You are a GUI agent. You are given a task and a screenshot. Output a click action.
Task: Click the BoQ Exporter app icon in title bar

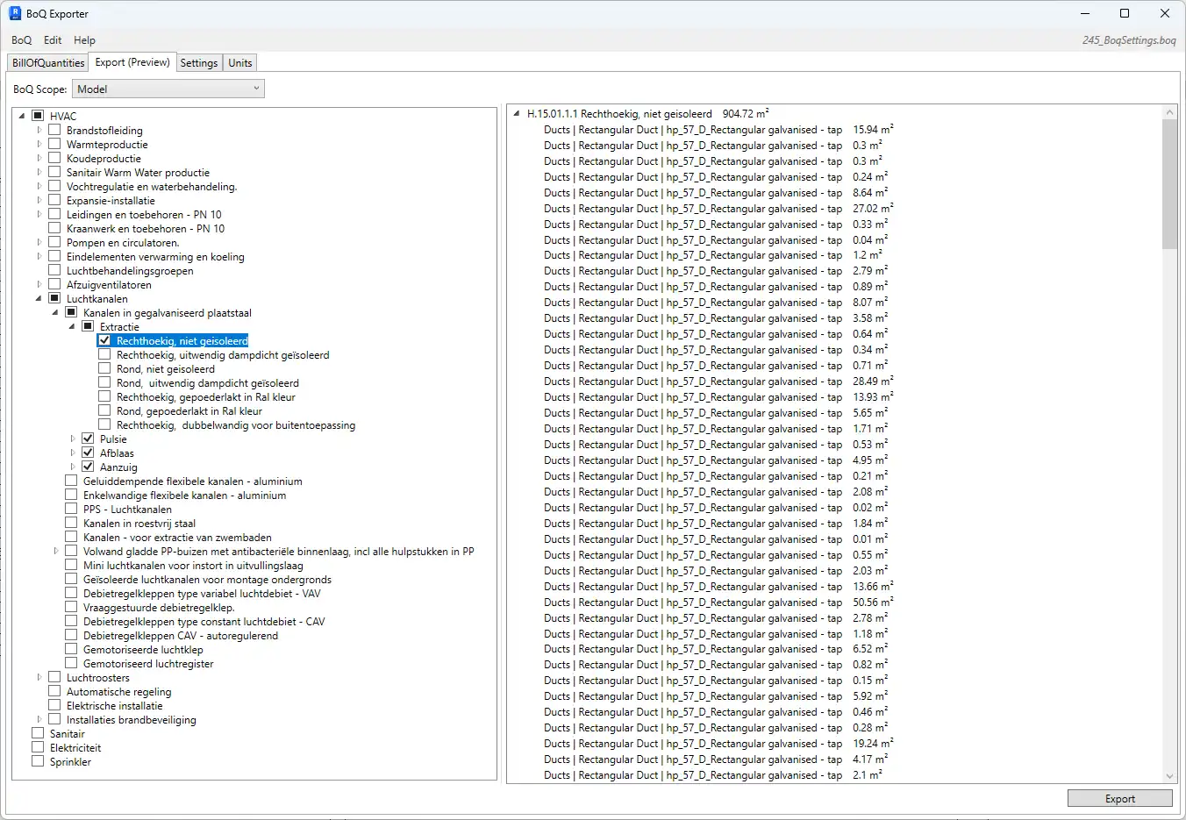pyautogui.click(x=15, y=13)
